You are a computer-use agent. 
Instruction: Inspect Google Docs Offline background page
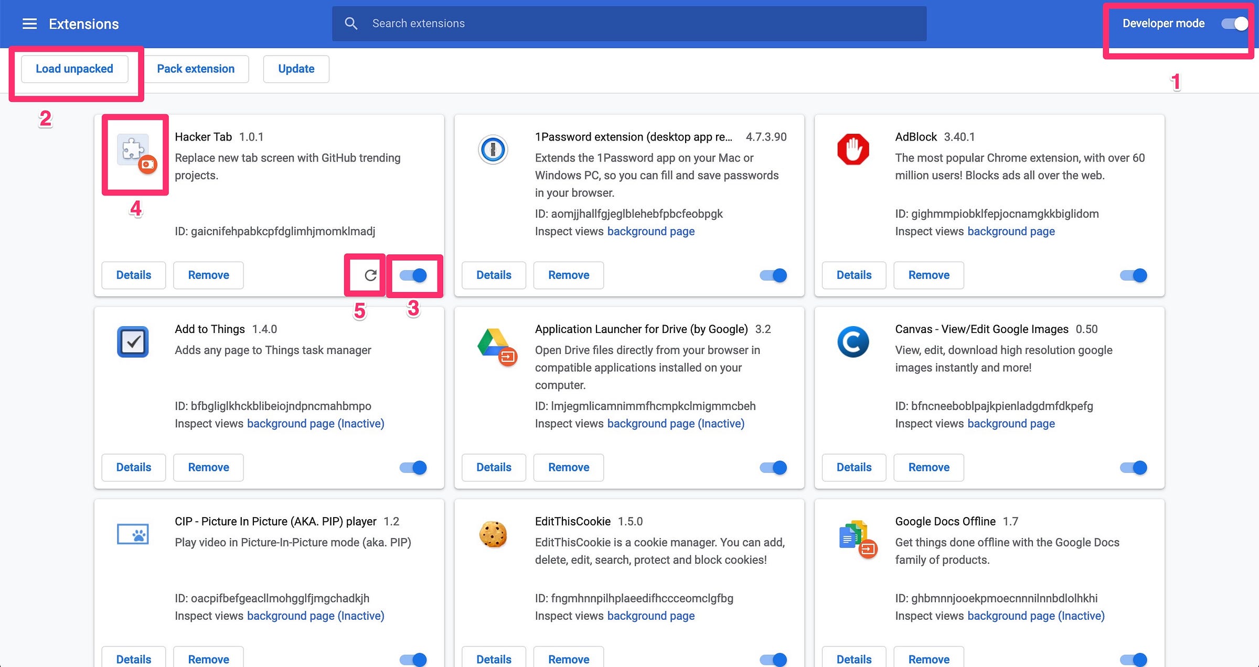tap(1036, 616)
